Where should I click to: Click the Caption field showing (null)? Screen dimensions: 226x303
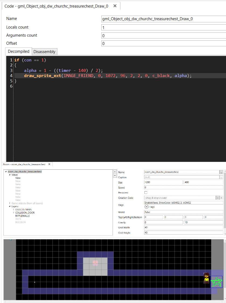click(182, 177)
